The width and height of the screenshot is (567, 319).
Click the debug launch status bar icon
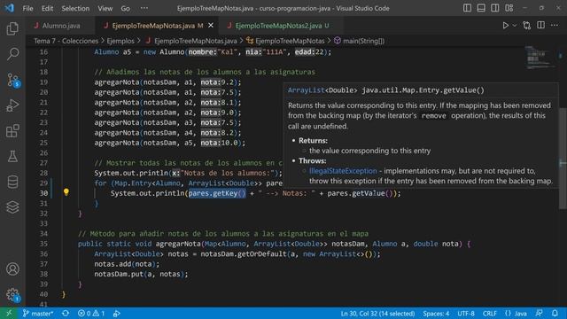116,313
